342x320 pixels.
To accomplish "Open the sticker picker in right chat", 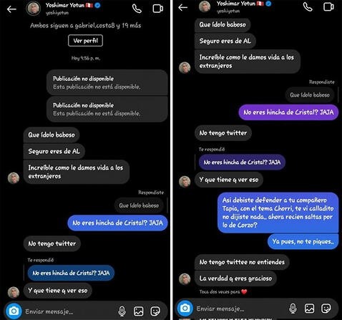I will point(326,309).
